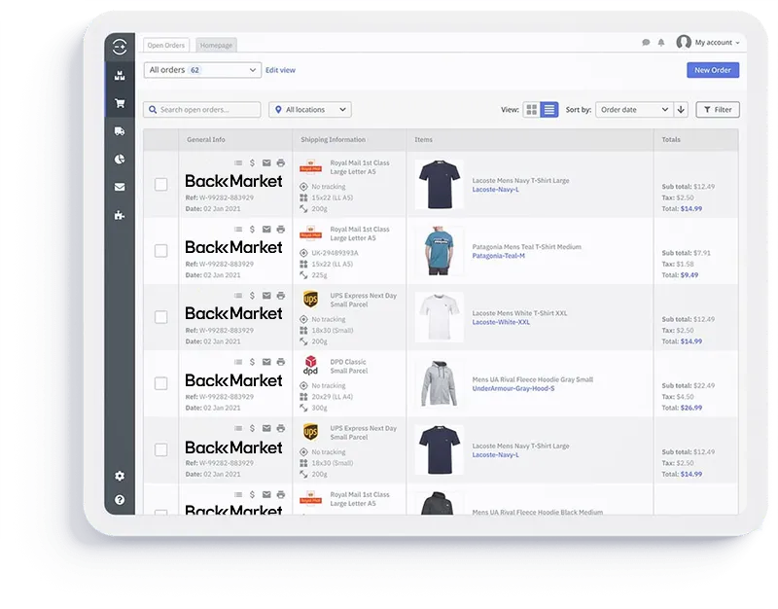Screen dimensions: 778x609
Task: Click the app logo at top of sidebar
Action: point(120,47)
